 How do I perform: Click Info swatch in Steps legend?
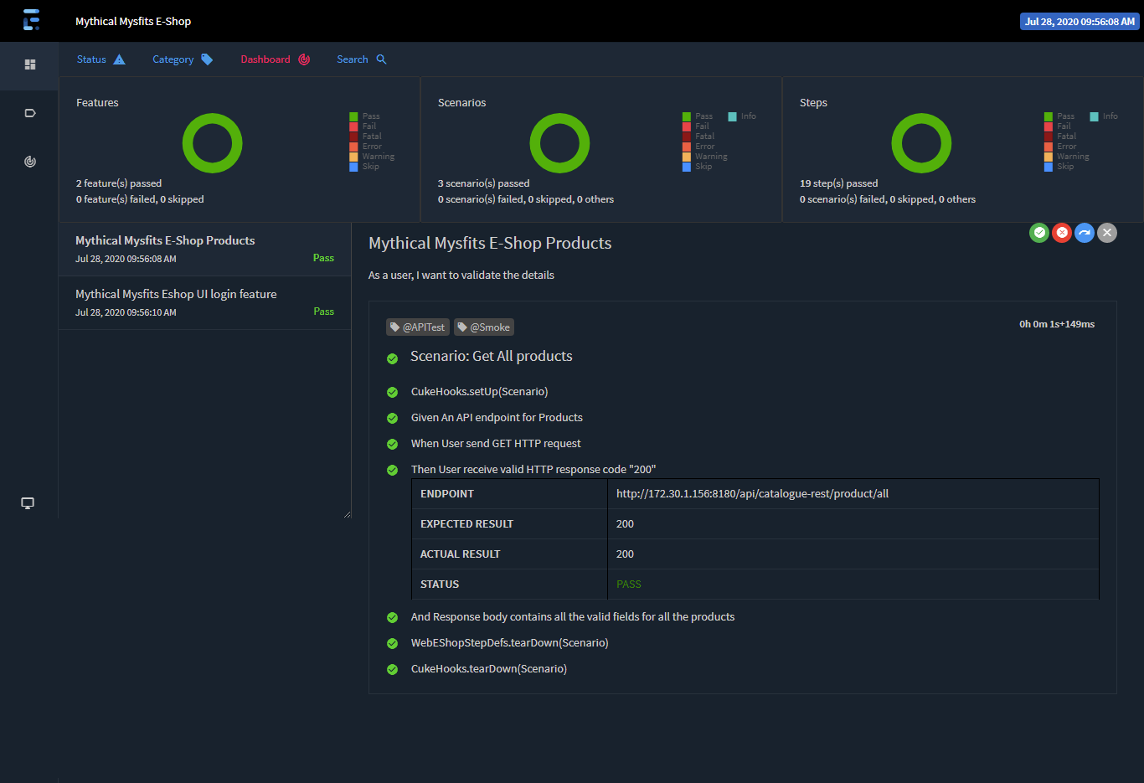click(1094, 116)
